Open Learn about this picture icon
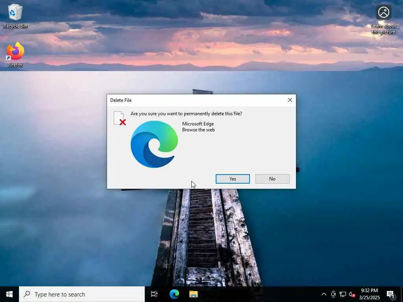403x302 pixels. 383,20
